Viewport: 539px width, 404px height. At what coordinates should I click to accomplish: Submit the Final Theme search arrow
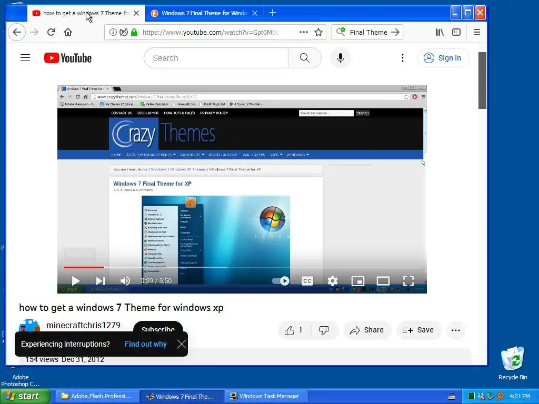pyautogui.click(x=395, y=32)
